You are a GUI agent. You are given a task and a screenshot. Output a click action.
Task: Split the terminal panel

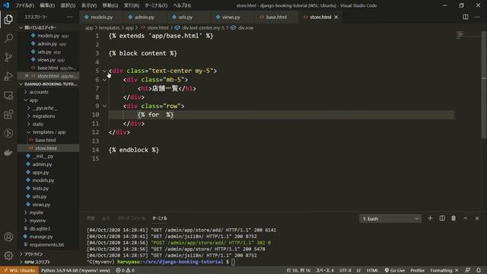(x=442, y=218)
